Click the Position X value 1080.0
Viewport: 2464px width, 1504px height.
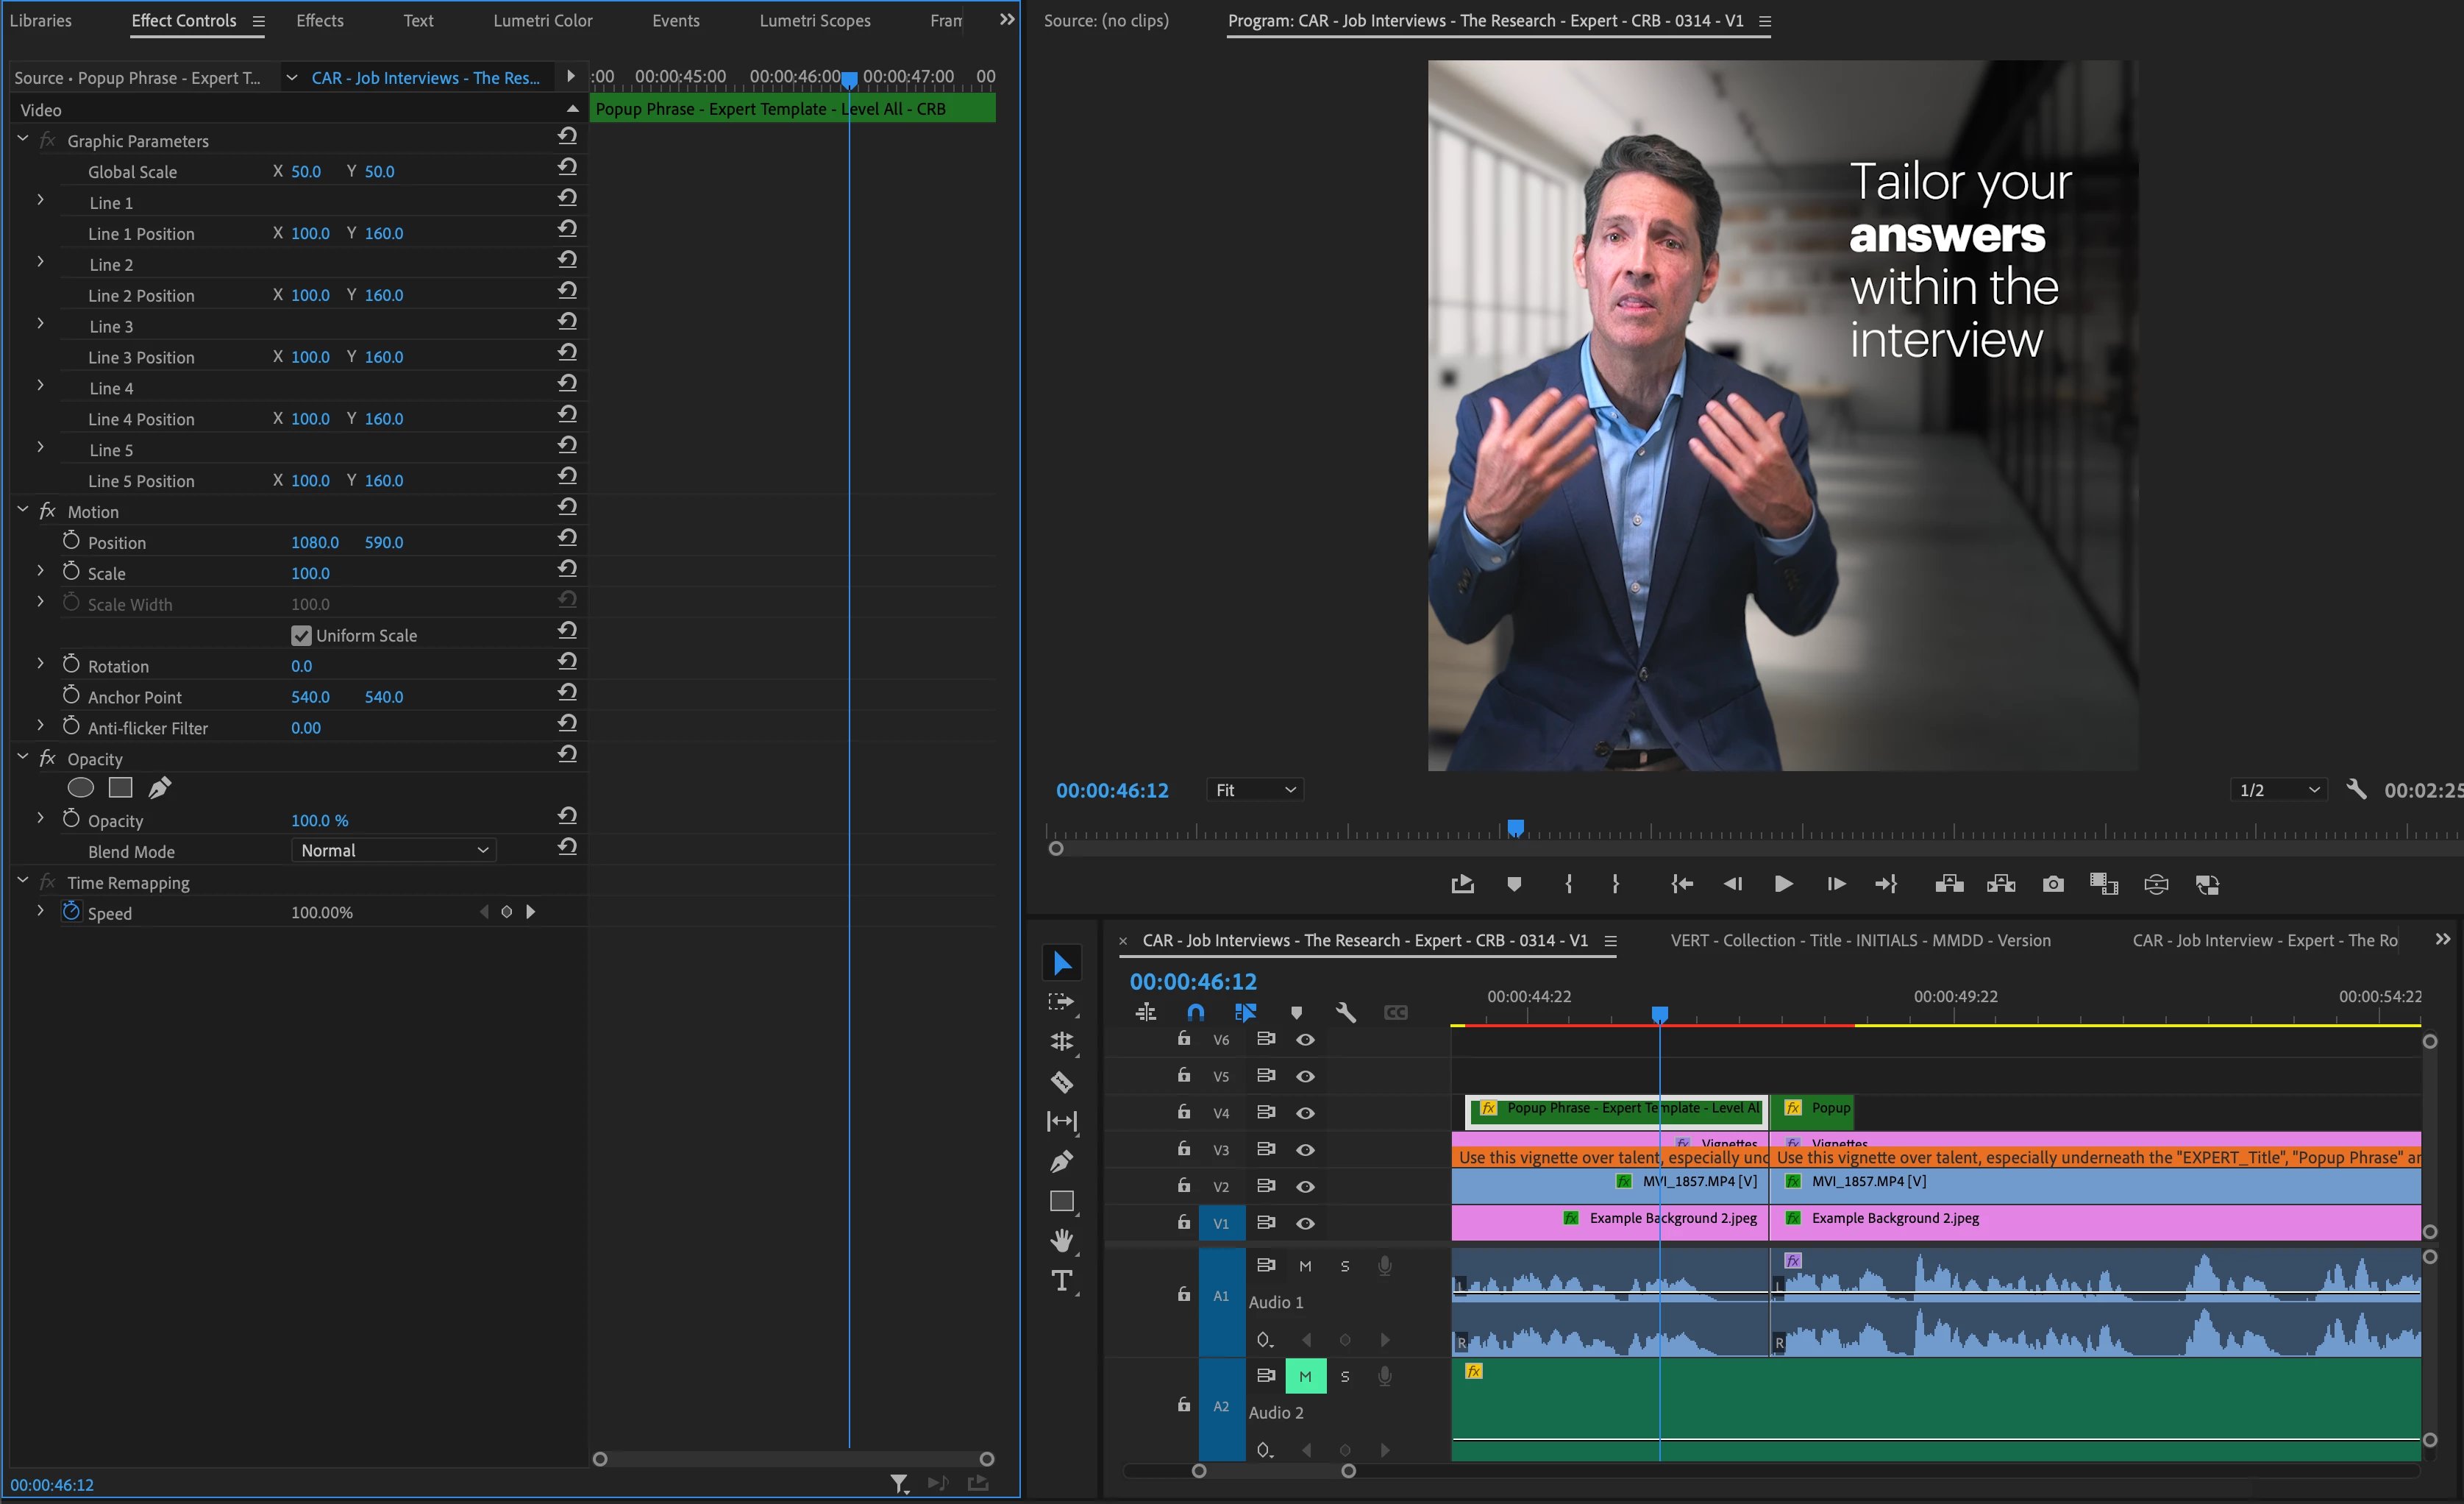tap(314, 542)
